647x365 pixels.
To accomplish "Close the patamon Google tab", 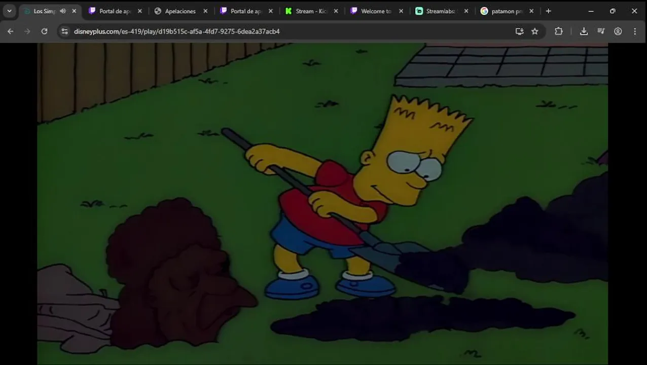I will click(x=532, y=11).
